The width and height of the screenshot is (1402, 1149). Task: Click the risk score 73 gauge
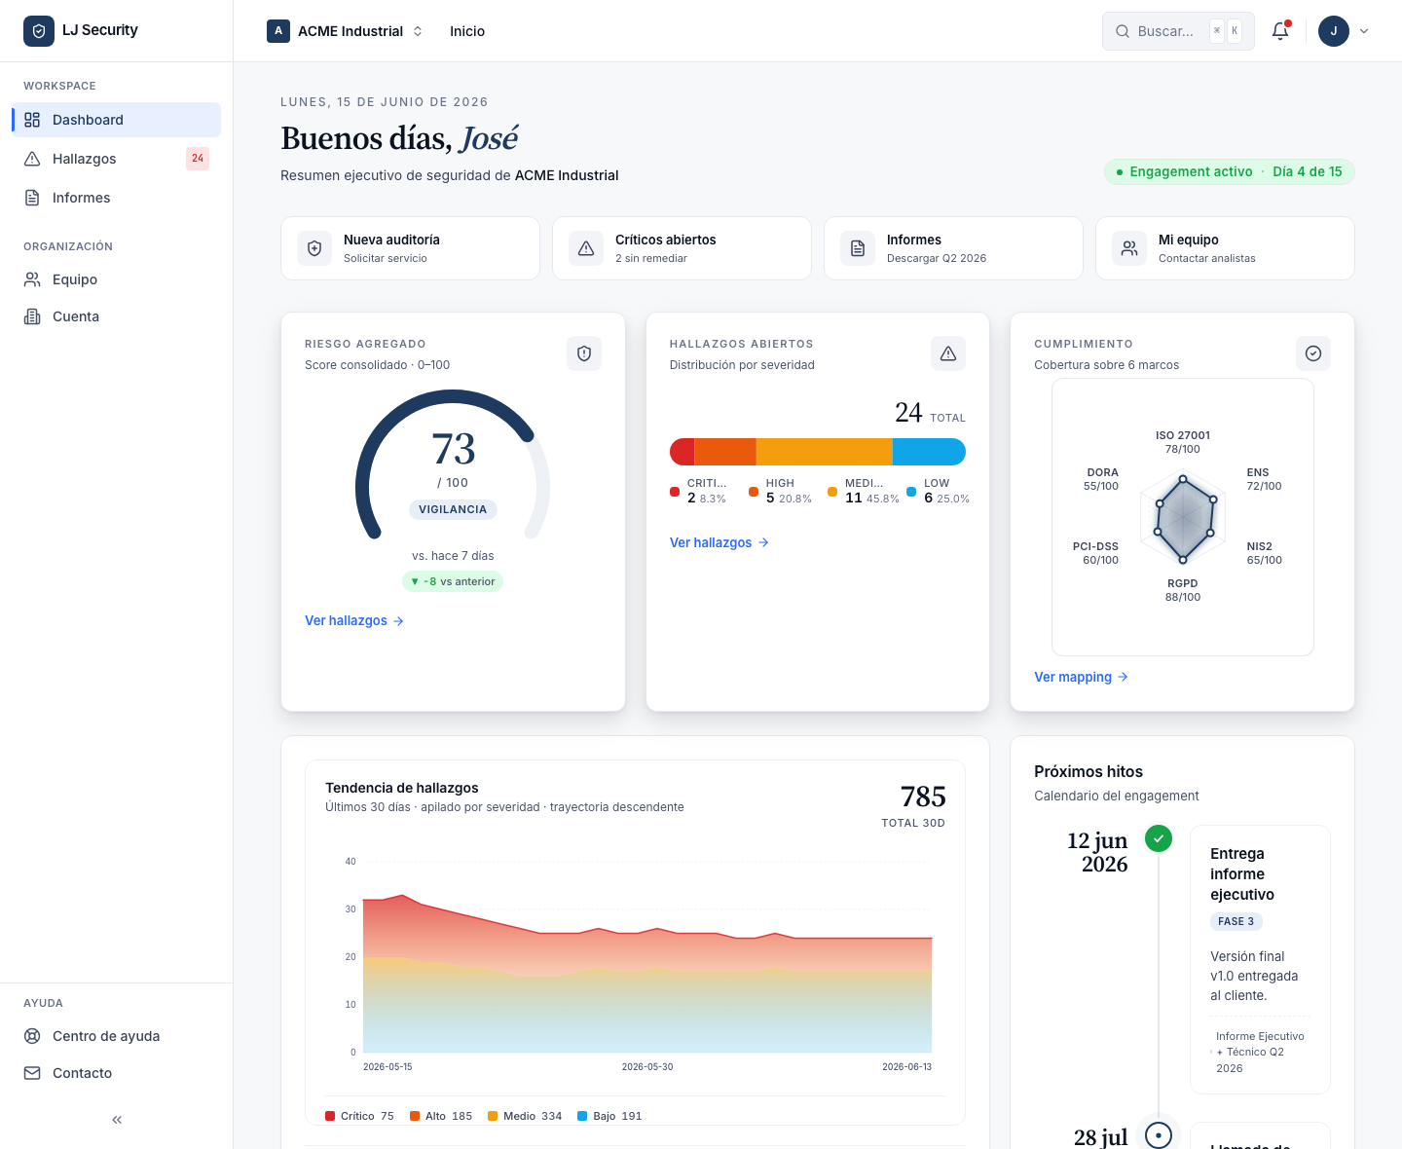[x=453, y=463]
